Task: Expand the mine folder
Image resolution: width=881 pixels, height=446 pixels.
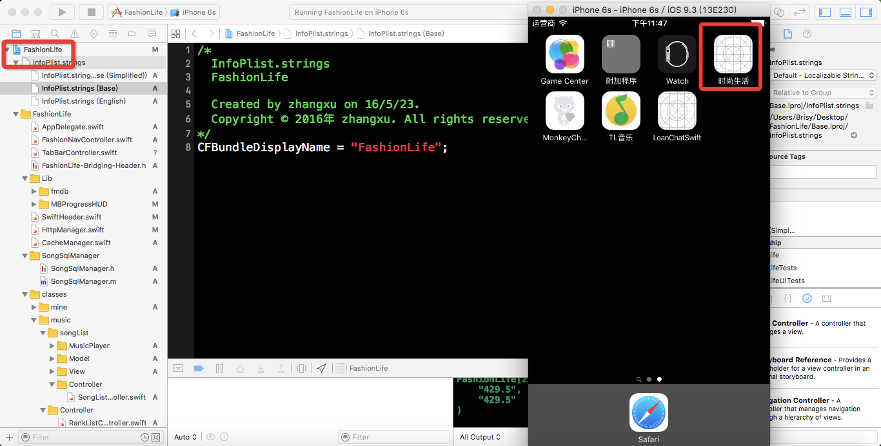Action: tap(34, 307)
